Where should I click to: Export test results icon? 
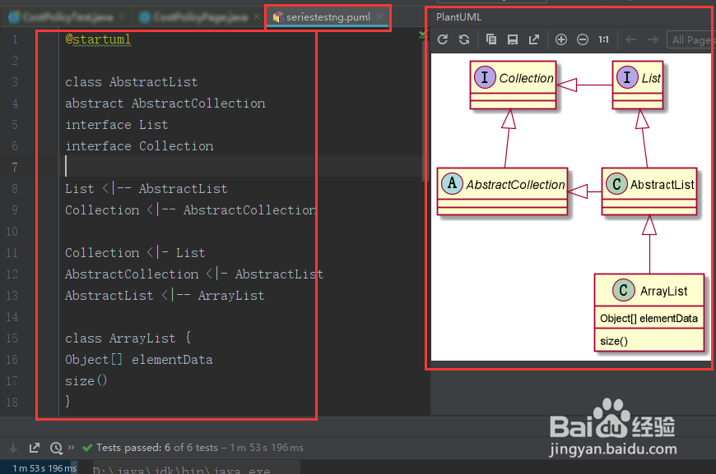(x=35, y=448)
